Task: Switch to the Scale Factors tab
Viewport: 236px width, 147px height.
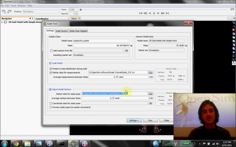Action: click(61, 31)
